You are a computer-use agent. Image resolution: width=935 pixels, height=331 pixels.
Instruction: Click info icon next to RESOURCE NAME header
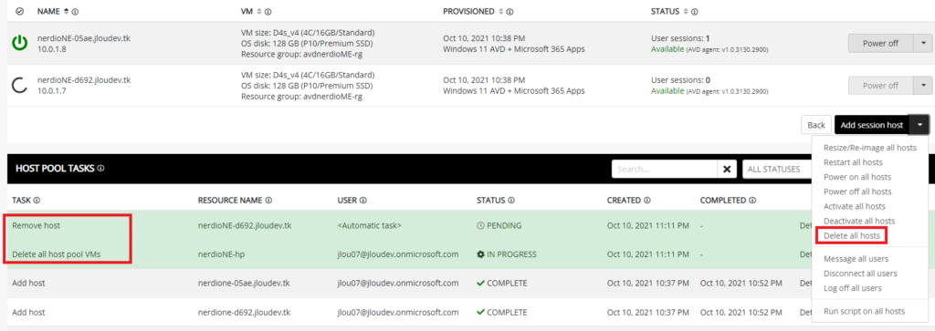pyautogui.click(x=269, y=200)
